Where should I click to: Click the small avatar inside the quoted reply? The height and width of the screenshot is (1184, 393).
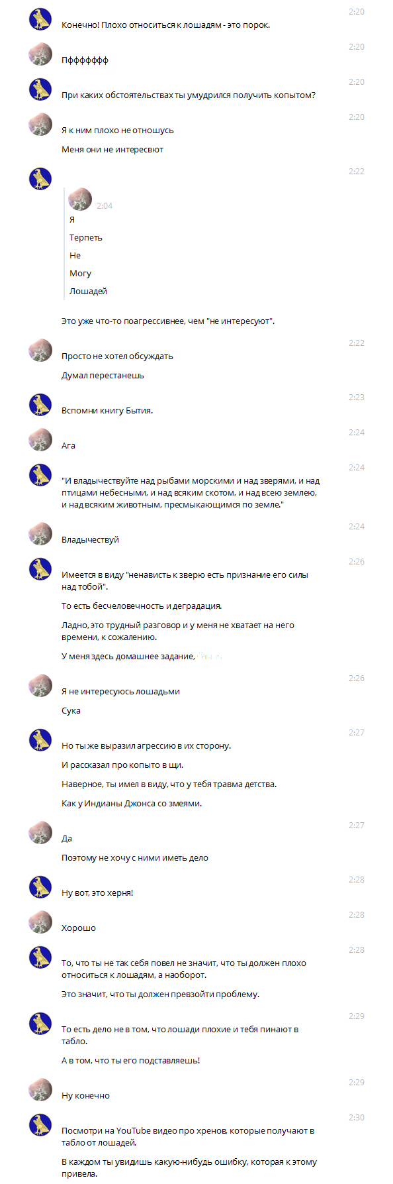80,199
